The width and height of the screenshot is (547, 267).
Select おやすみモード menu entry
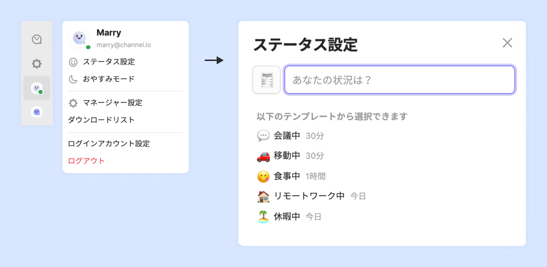(x=109, y=79)
